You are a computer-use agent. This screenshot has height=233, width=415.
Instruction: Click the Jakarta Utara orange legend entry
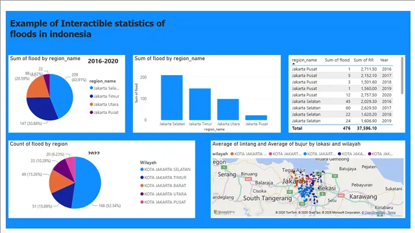(x=104, y=104)
